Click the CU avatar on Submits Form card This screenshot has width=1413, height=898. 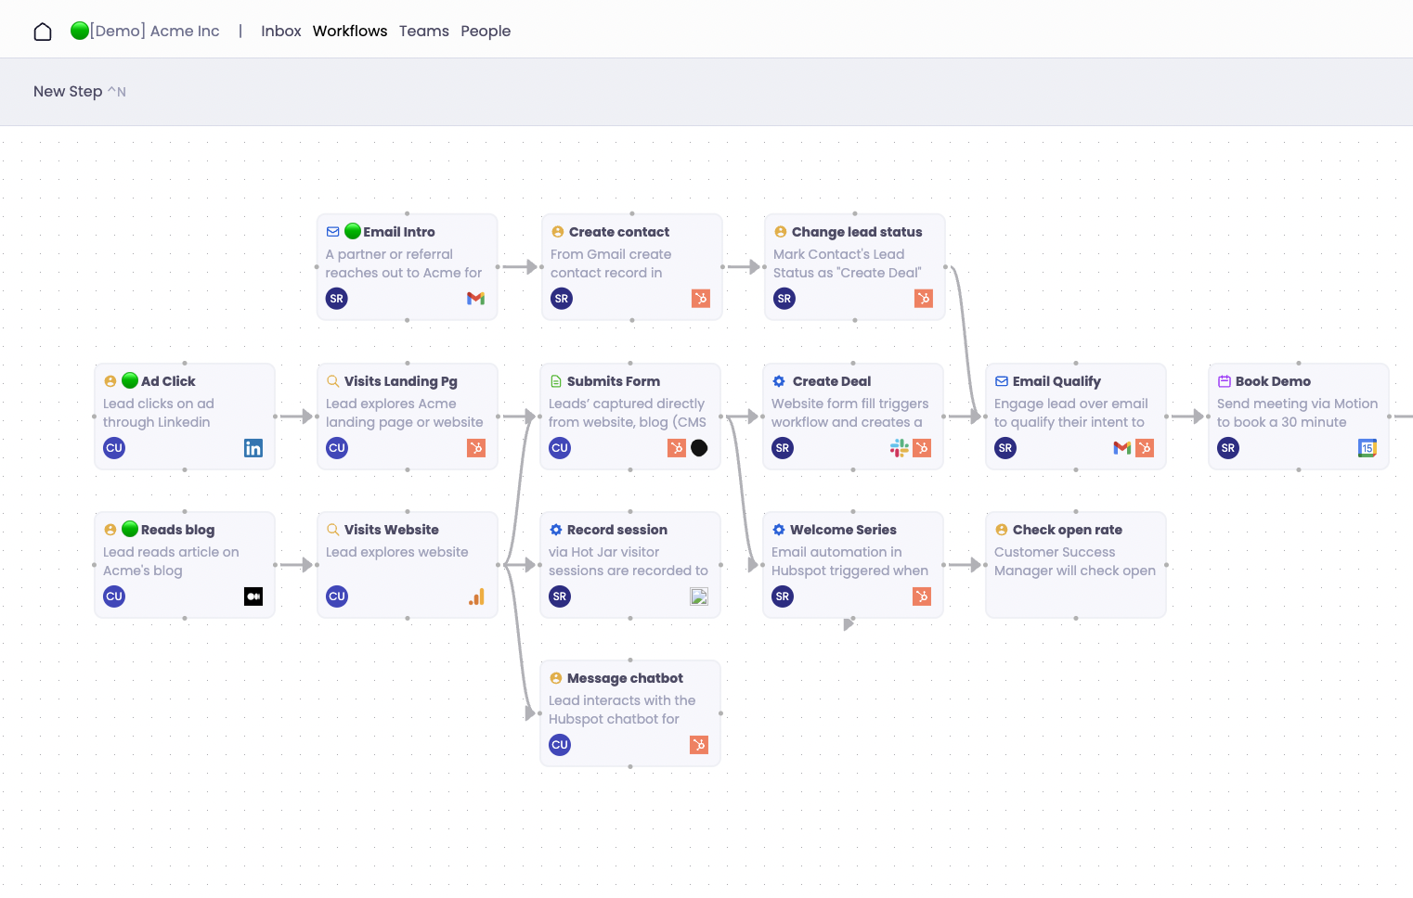(x=560, y=447)
